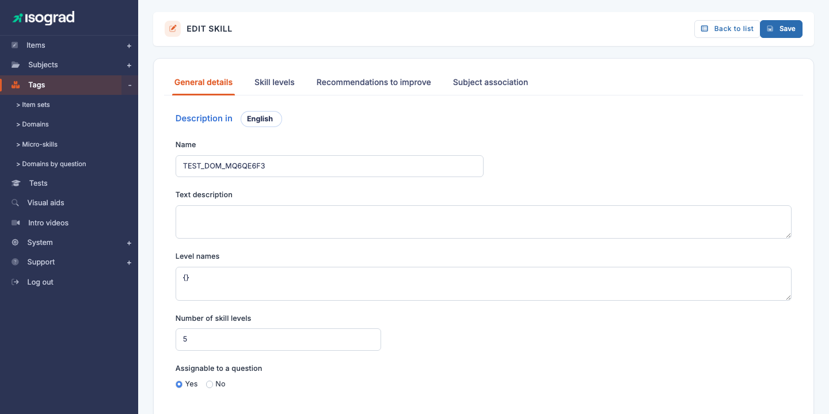
Task: Click the Number of skill levels label
Action: point(214,318)
